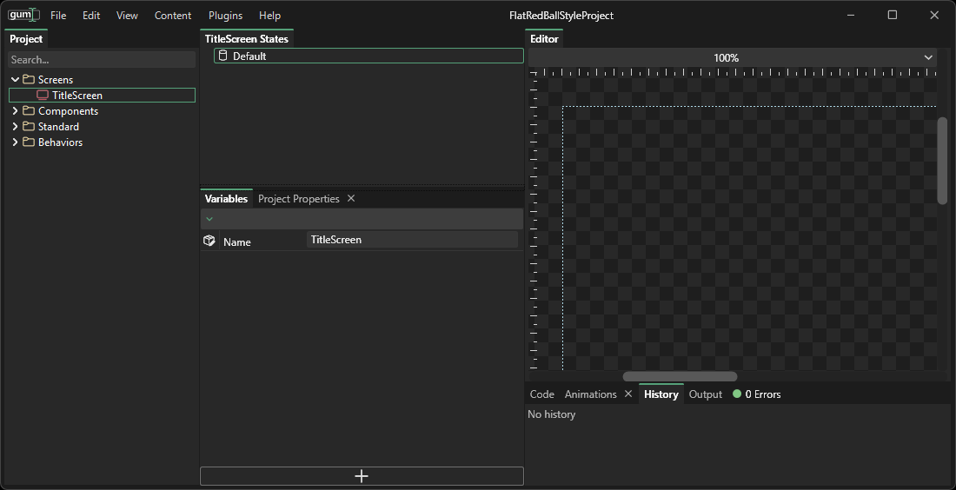Close the Project Properties tab

[x=351, y=199]
